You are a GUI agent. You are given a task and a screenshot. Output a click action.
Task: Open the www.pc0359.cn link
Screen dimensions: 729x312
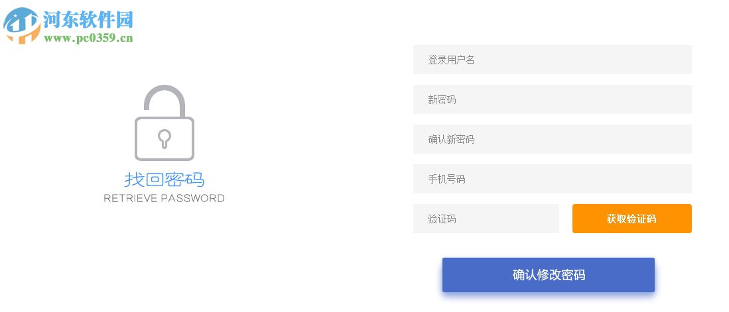(89, 38)
